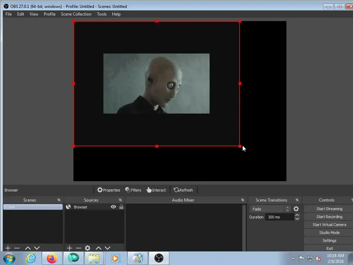Click the Audio Mixer scrollbar
The image size is (353, 265).
244,227
